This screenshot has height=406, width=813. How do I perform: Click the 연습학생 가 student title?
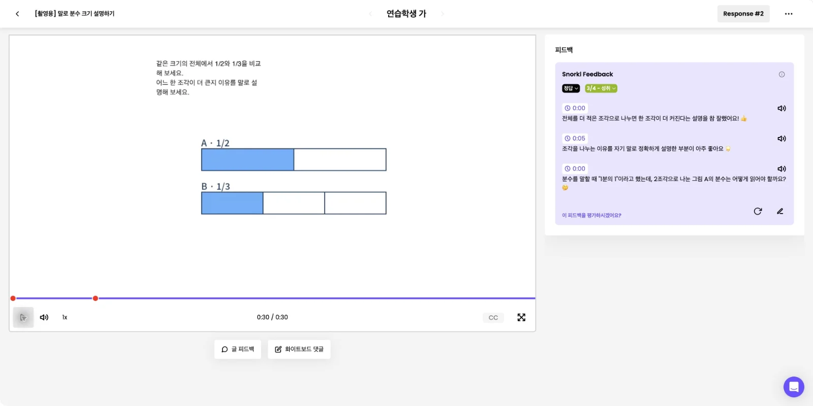[407, 14]
